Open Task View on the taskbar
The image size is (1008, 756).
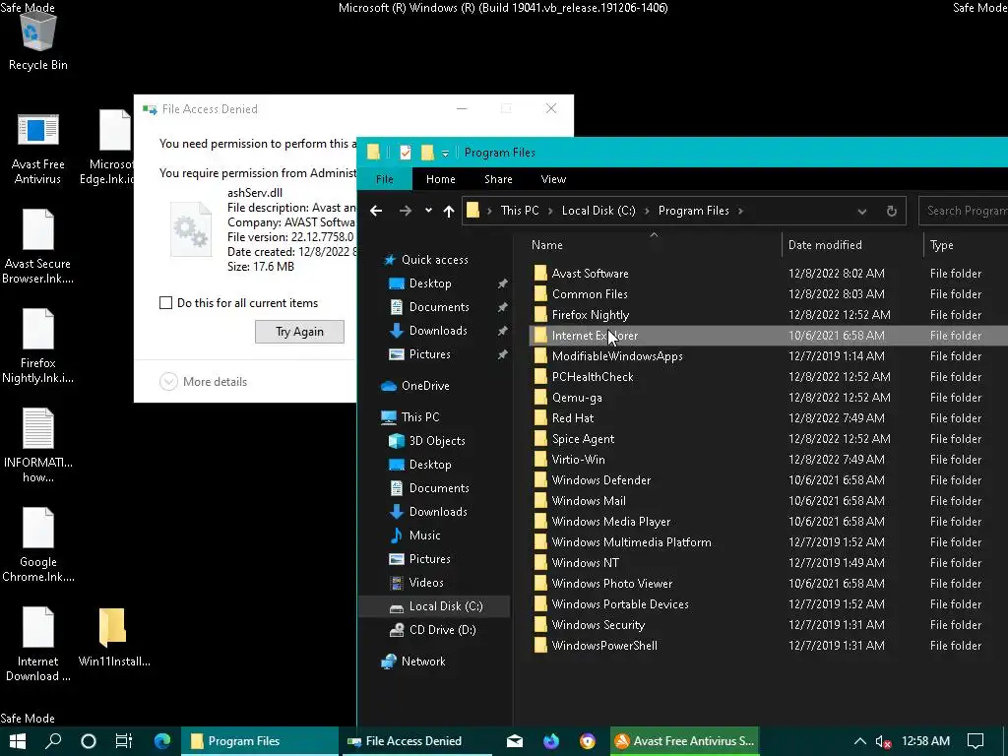[123, 741]
